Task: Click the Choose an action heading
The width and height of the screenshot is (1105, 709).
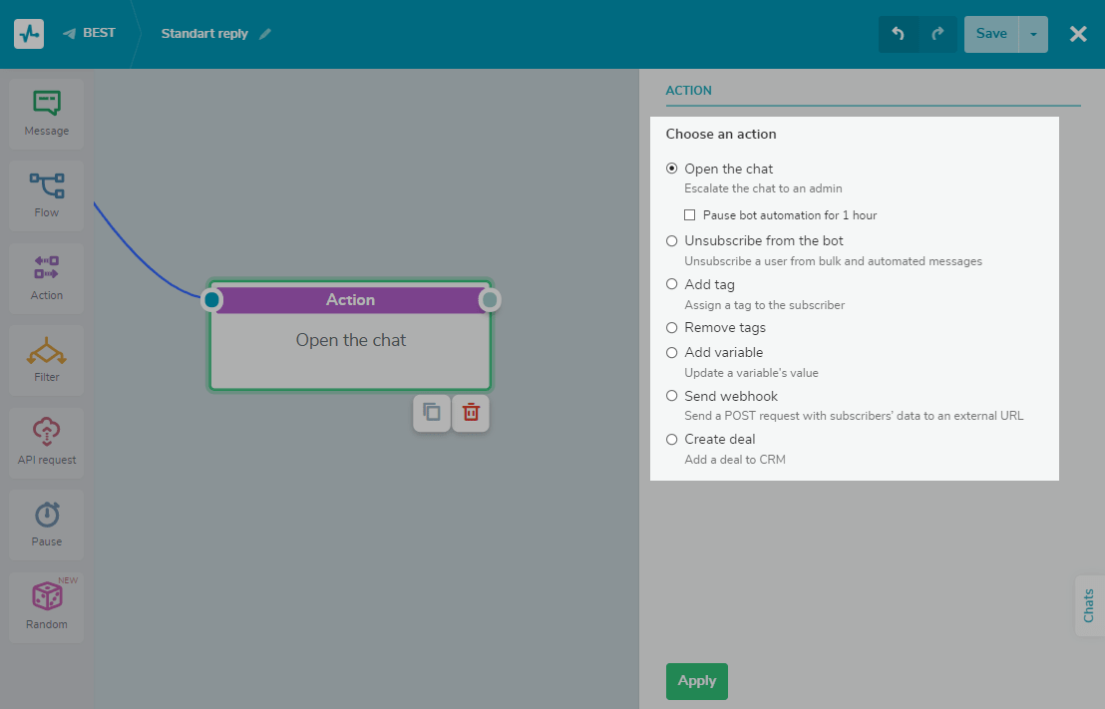Action: [721, 134]
